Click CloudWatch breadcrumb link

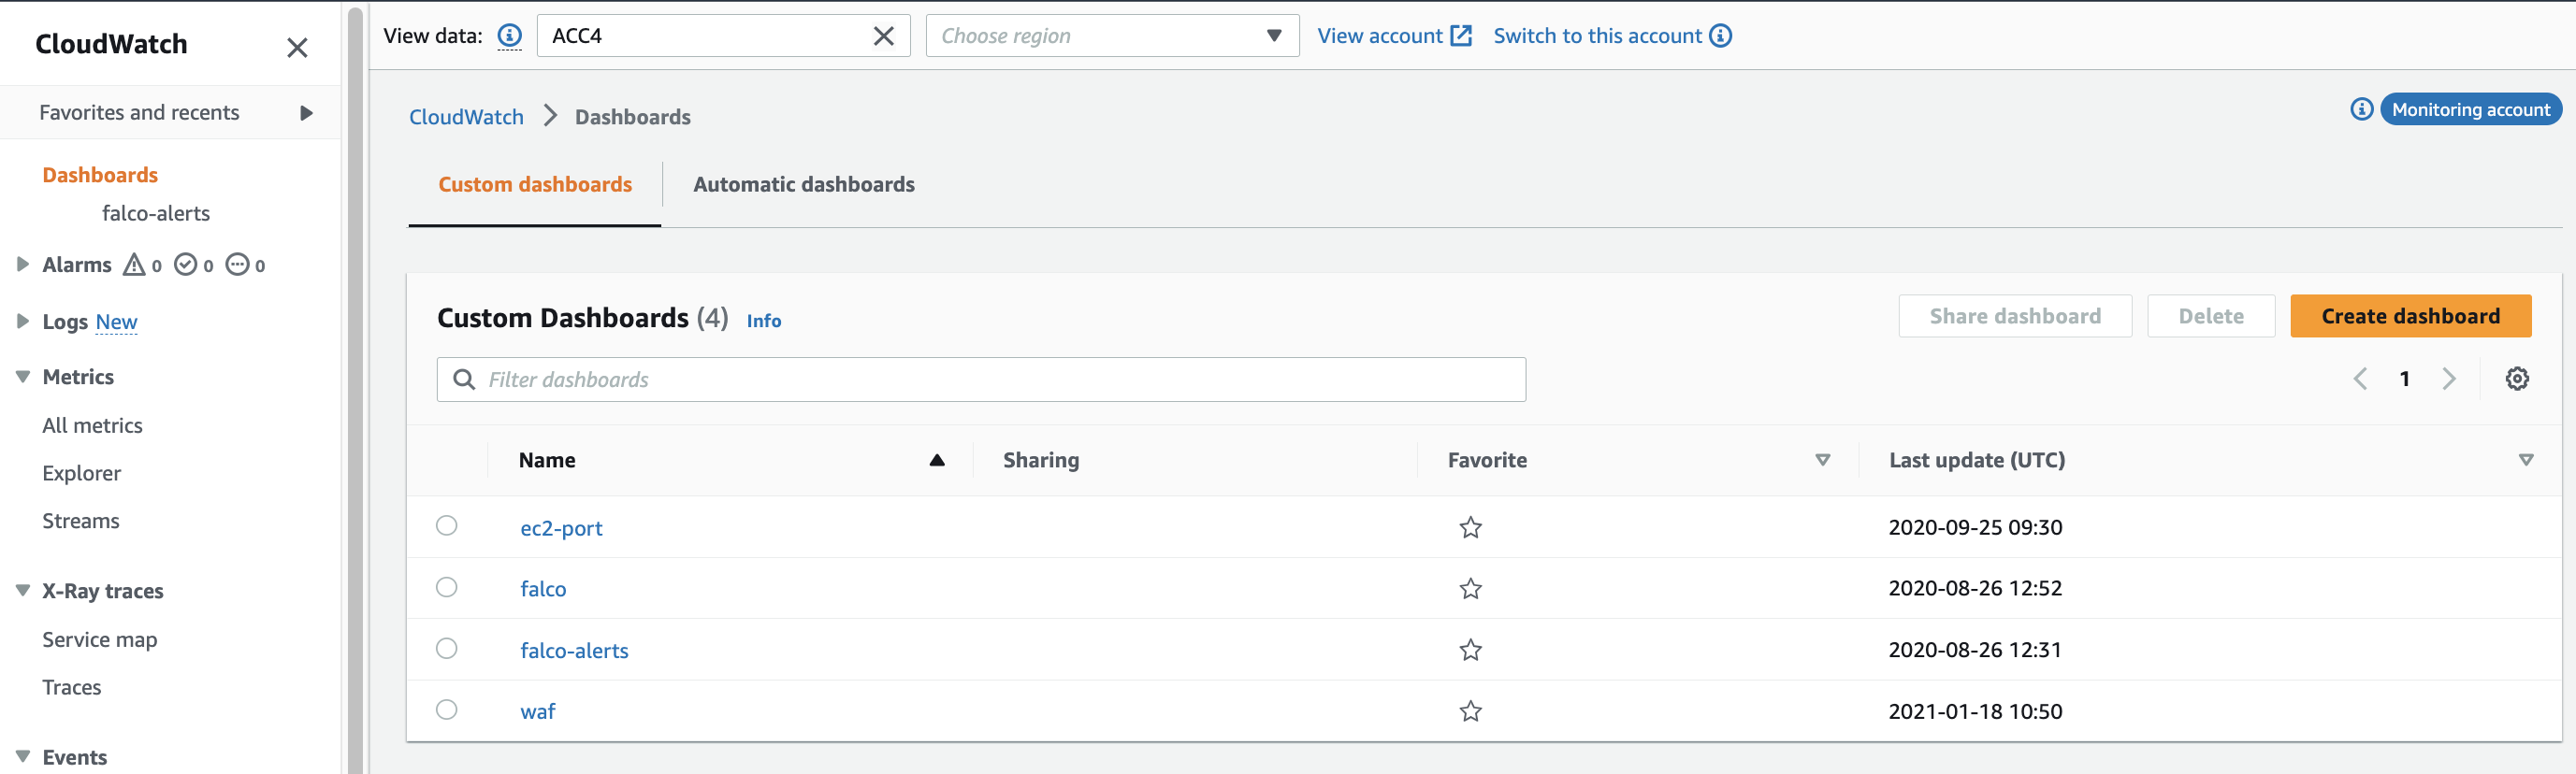pyautogui.click(x=466, y=117)
